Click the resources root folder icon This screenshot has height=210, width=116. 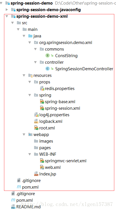(x=30, y=75)
